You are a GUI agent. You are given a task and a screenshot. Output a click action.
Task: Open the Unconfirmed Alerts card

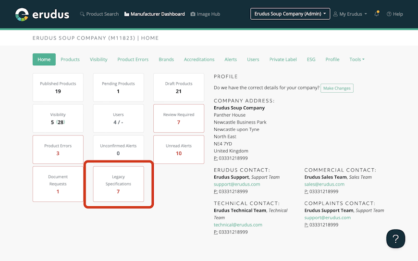coord(118,149)
